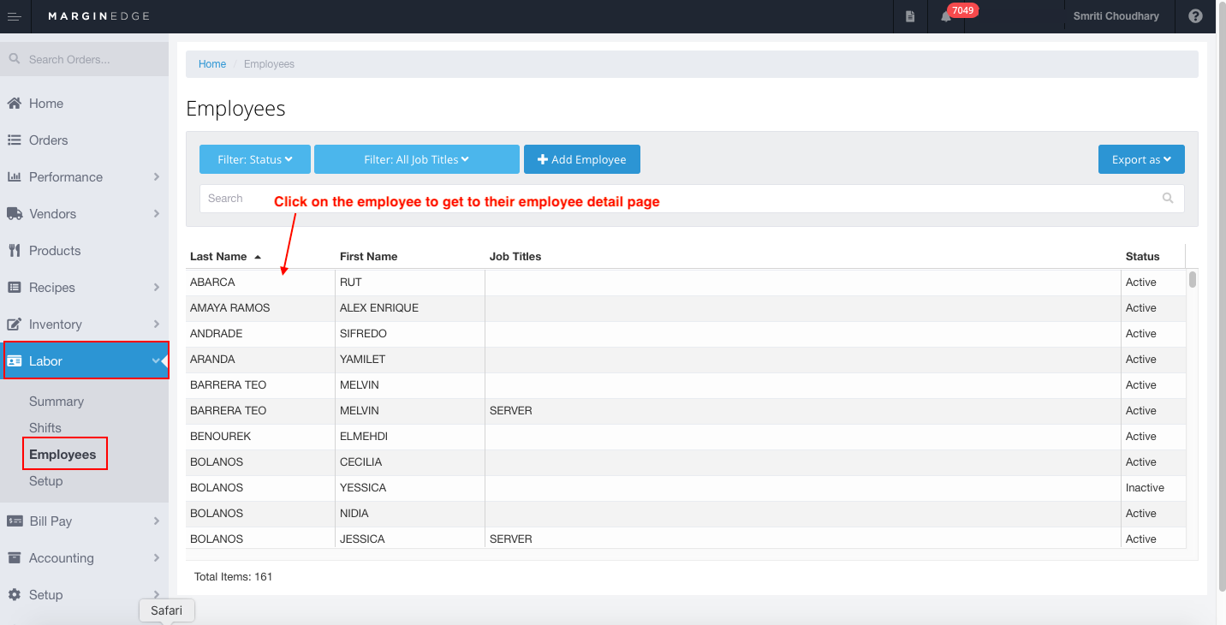Open the Shifts submenu item
The image size is (1226, 625).
click(45, 427)
